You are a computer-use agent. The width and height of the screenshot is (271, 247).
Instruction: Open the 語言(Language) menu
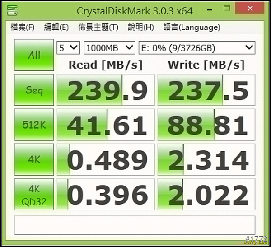pyautogui.click(x=192, y=27)
